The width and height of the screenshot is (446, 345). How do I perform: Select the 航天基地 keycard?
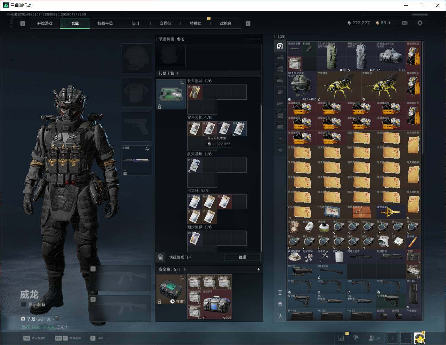pyautogui.click(x=195, y=165)
